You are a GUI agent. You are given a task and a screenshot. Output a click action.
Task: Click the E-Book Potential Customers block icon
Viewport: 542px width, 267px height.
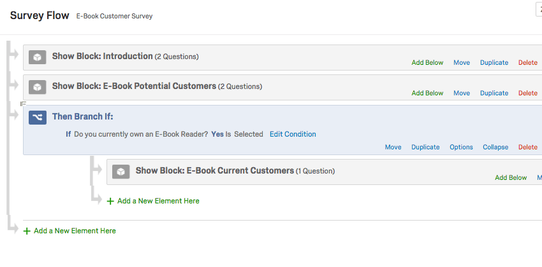pyautogui.click(x=38, y=87)
